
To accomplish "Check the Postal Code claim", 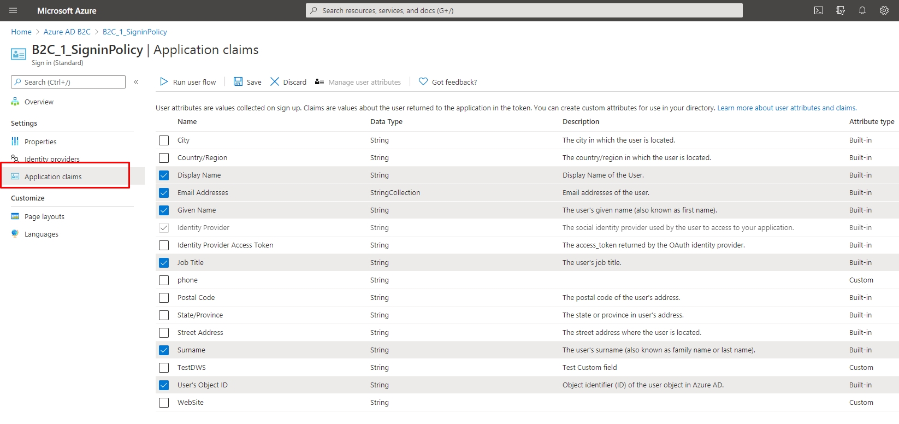I will [164, 298].
